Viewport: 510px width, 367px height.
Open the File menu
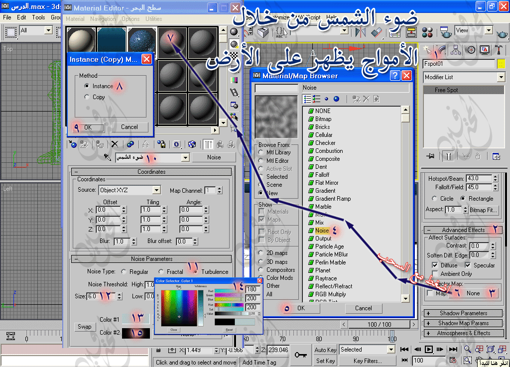7,17
